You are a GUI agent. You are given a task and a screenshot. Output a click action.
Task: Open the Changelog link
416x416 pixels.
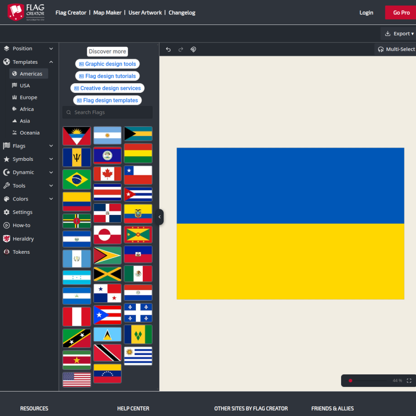pos(182,12)
